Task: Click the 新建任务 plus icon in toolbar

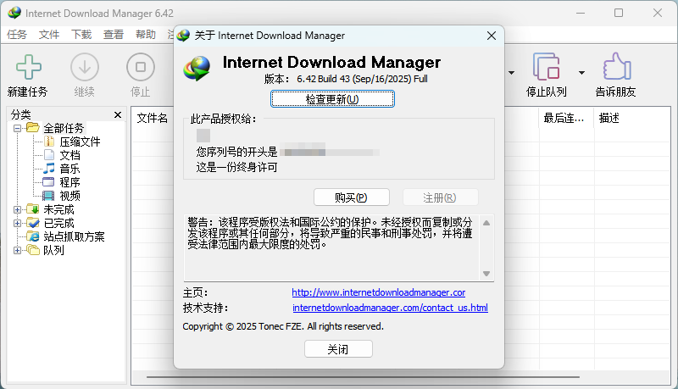Action: pyautogui.click(x=29, y=67)
